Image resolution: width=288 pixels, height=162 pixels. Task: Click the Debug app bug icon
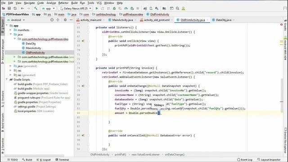tap(114, 9)
